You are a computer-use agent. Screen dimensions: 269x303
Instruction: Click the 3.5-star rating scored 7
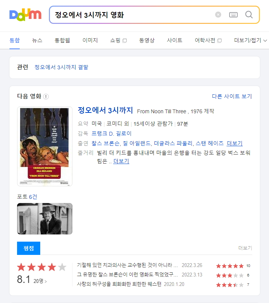230,285
